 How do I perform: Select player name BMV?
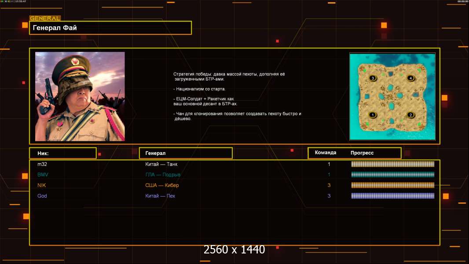(43, 175)
